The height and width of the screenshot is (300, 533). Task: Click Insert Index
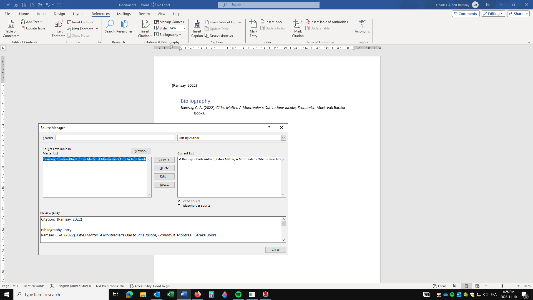271,22
